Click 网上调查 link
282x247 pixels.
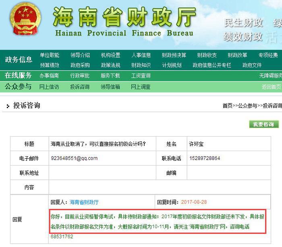click(141, 87)
